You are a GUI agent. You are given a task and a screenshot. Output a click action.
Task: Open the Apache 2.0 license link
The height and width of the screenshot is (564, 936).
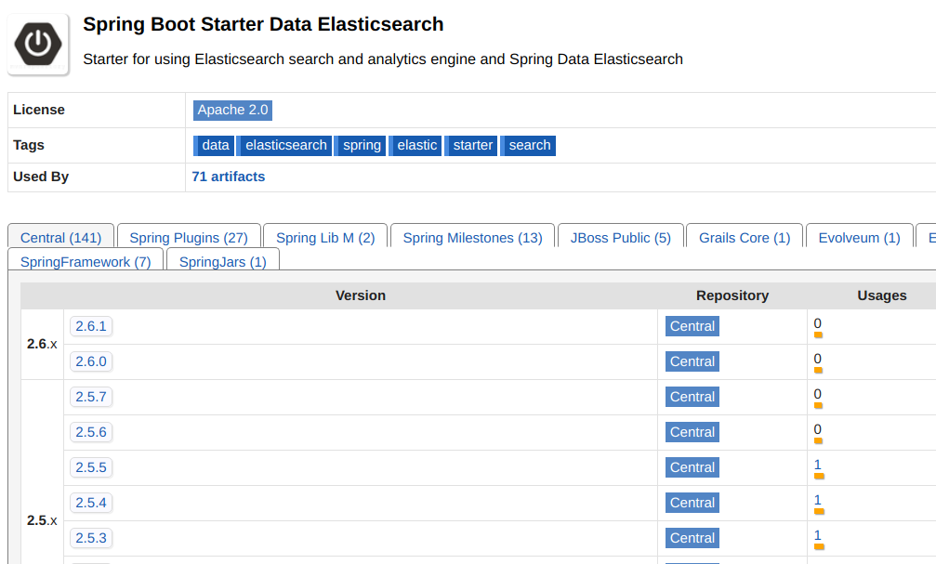click(232, 110)
